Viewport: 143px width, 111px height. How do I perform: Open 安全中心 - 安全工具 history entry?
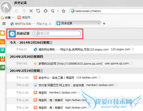[56, 78]
